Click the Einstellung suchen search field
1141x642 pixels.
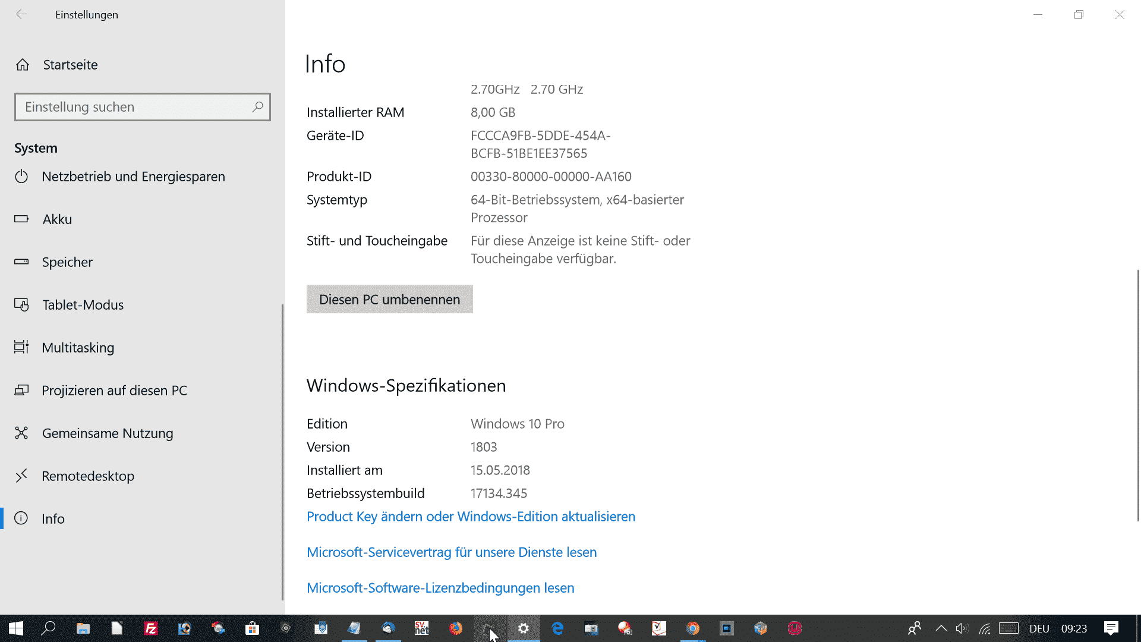pyautogui.click(x=143, y=107)
